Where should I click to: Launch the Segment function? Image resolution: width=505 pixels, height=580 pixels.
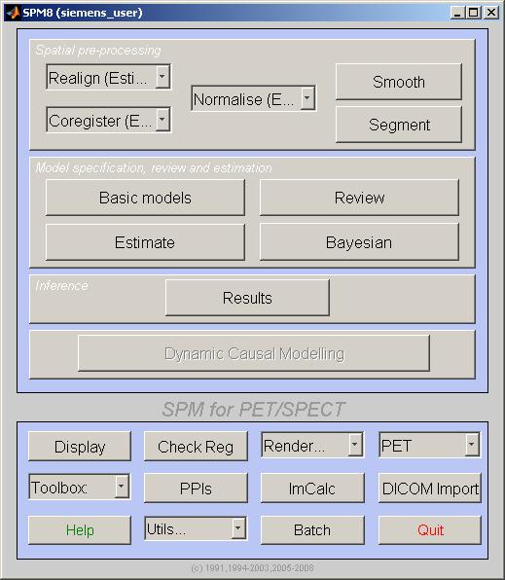pyautogui.click(x=398, y=125)
